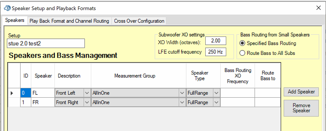Click the LFE cutoff frequency field

(215, 52)
